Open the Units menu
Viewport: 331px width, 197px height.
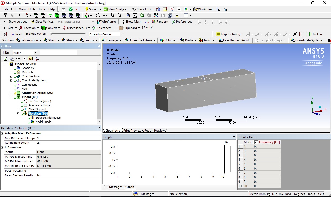[32, 9]
